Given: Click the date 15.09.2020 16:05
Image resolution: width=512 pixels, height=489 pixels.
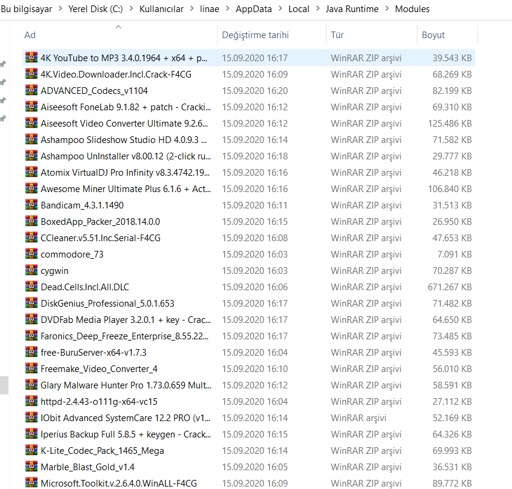Looking at the screenshot, I should [254, 467].
